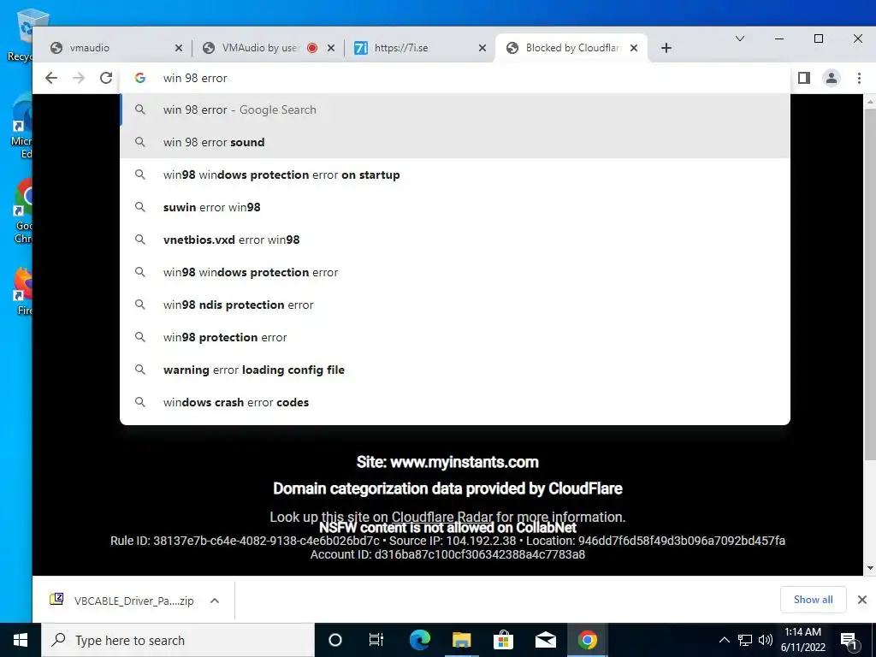Click the page vertical scrollbar thumb

pyautogui.click(x=869, y=285)
